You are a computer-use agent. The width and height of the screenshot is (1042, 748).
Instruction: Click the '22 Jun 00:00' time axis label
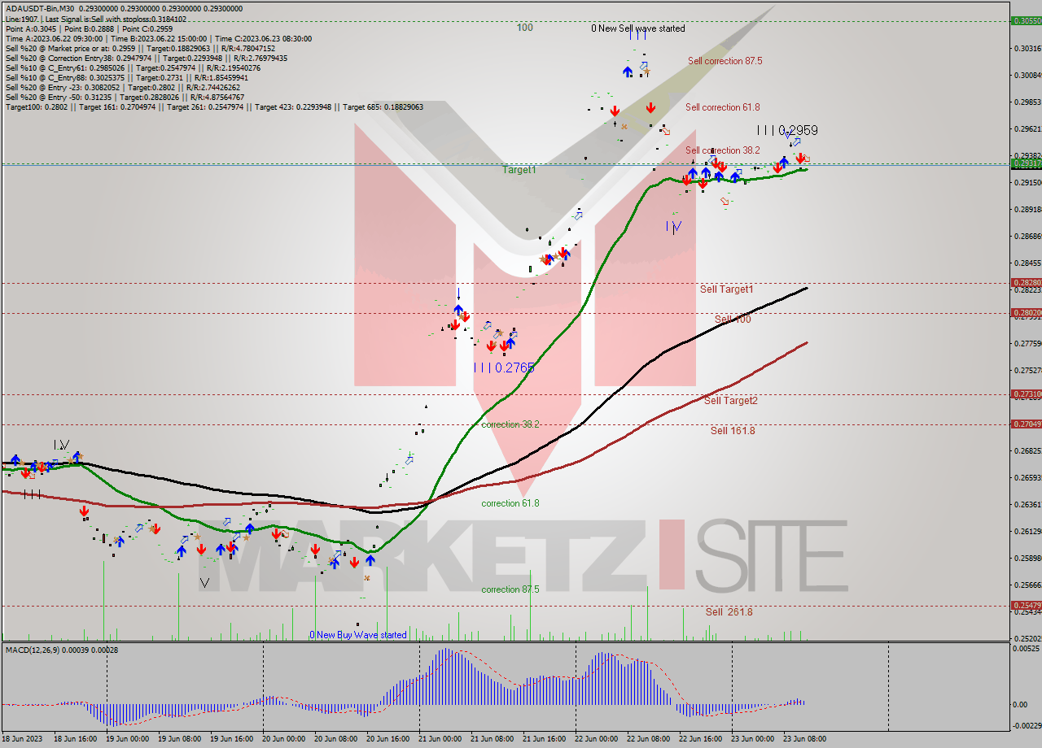[x=595, y=739]
